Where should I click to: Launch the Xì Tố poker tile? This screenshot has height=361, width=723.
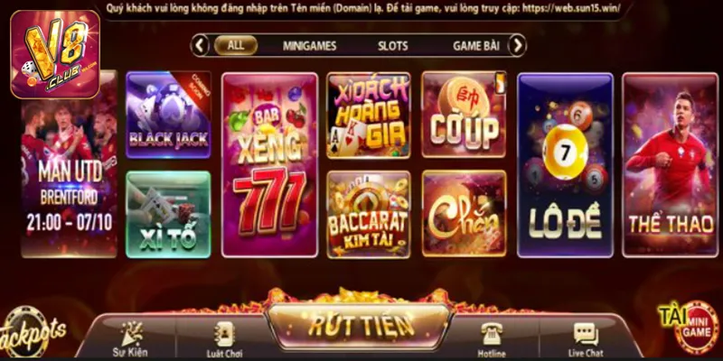168,214
